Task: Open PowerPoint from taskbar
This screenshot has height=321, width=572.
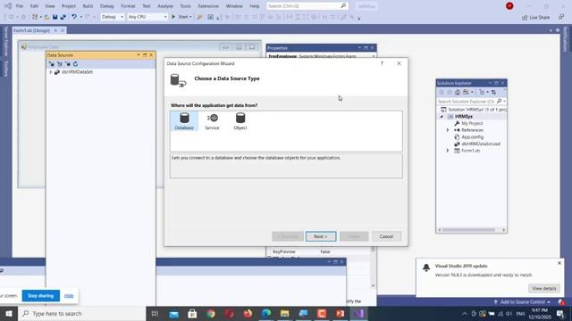Action: (x=340, y=313)
